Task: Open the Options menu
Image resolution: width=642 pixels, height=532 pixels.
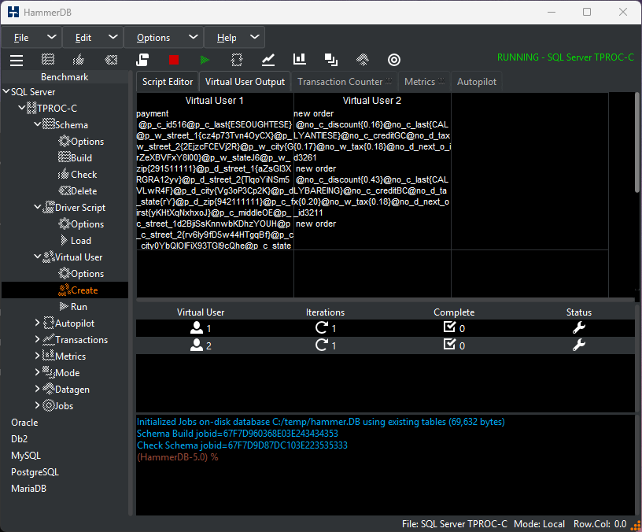Action: coord(164,38)
